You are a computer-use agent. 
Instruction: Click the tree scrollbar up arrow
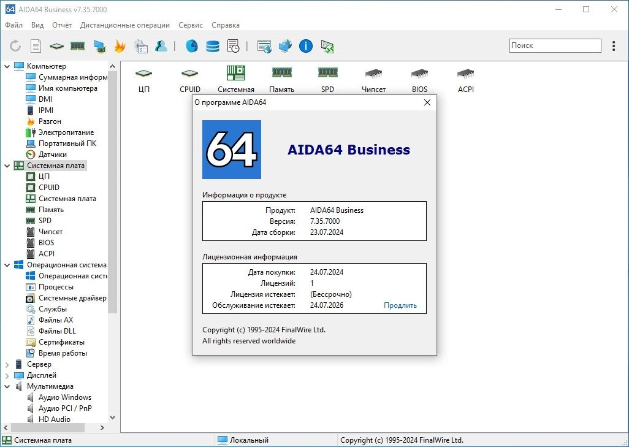tap(112, 66)
